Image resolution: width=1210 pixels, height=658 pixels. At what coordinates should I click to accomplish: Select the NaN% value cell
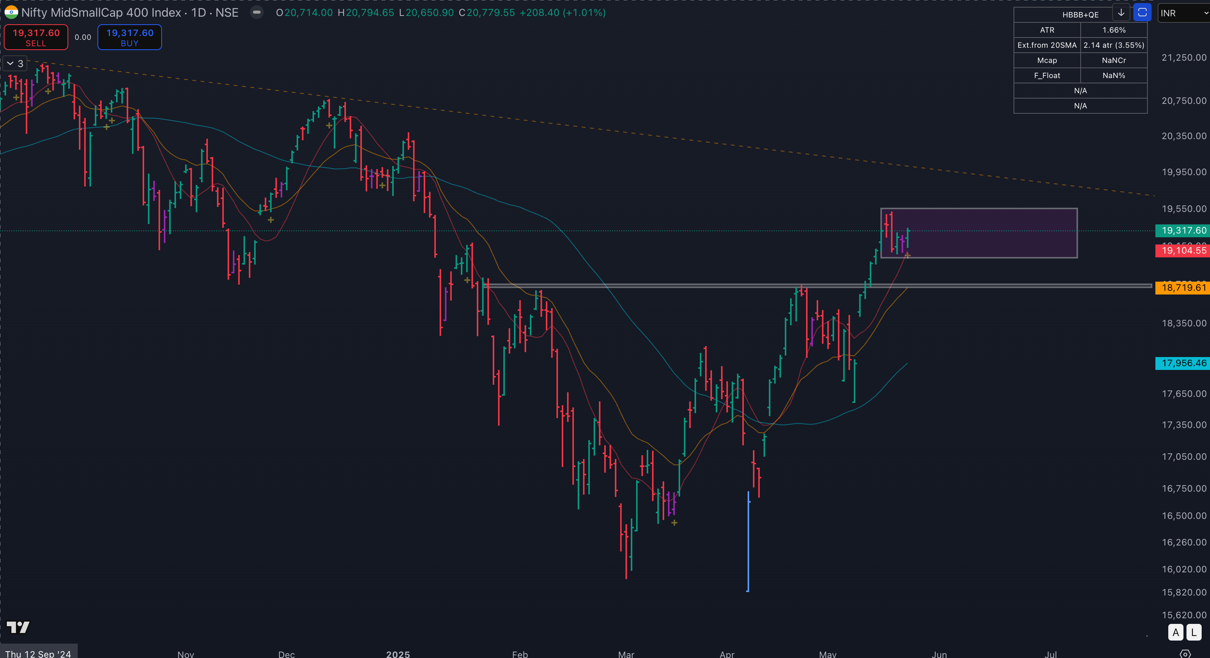(x=1114, y=75)
